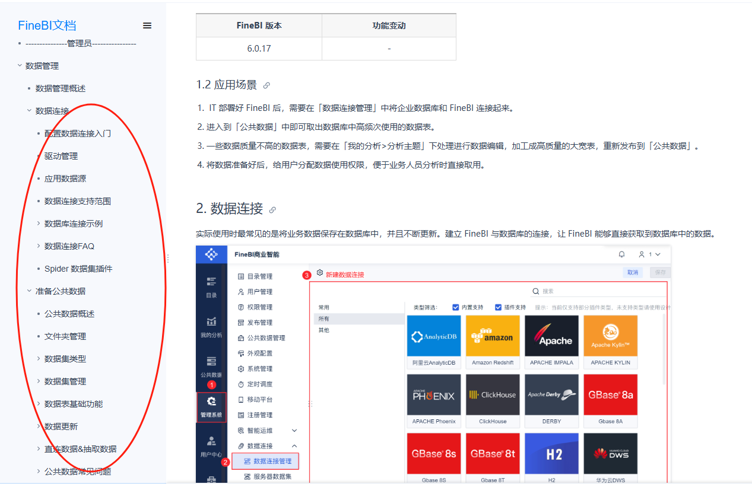Choose APACHE IMPALA database tile
752x484 pixels.
(551, 341)
